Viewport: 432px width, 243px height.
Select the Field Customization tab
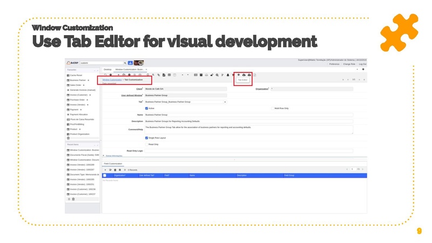pyautogui.click(x=113, y=164)
